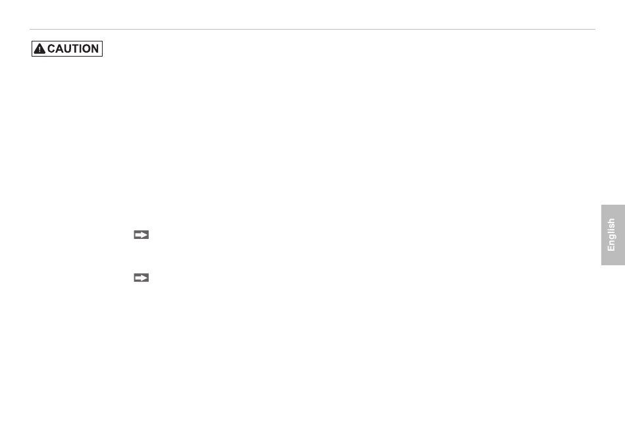Open the English side tab
The height and width of the screenshot is (441, 625).
[x=612, y=235]
